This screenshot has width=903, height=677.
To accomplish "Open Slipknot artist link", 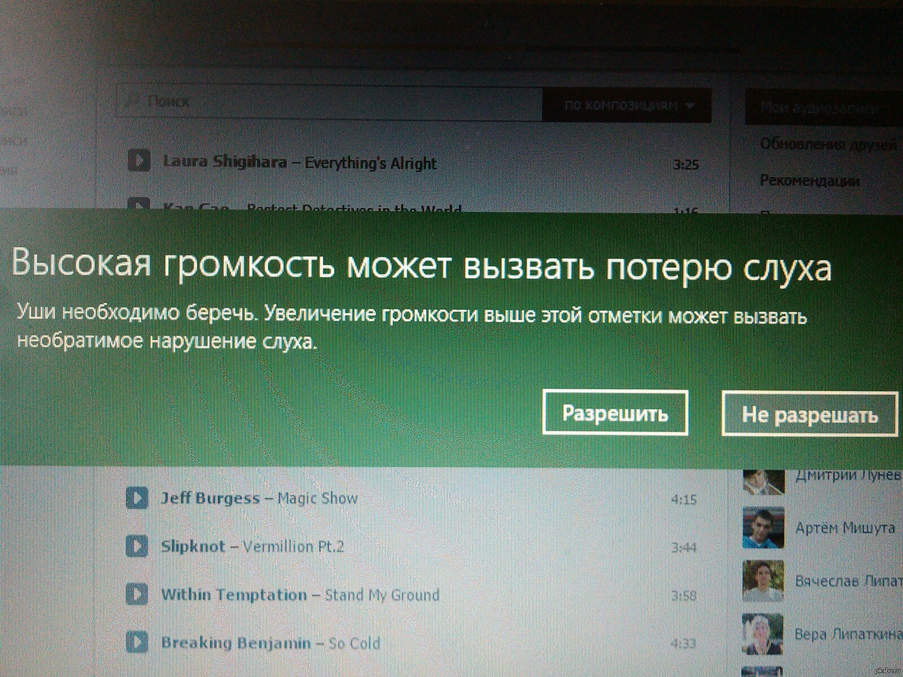I will point(193,546).
